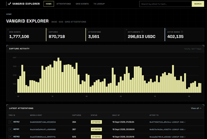Click built-at time 18 Sept 2026, 00:59:24
207x139 pixels.
click(123, 129)
